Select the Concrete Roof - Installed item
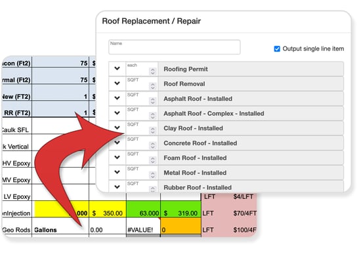Image resolution: width=361 pixels, height=254 pixels. (251, 143)
